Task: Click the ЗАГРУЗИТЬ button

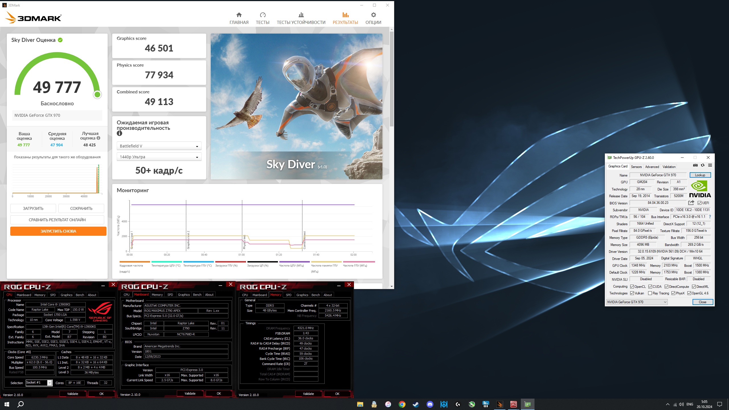Action: pyautogui.click(x=33, y=208)
